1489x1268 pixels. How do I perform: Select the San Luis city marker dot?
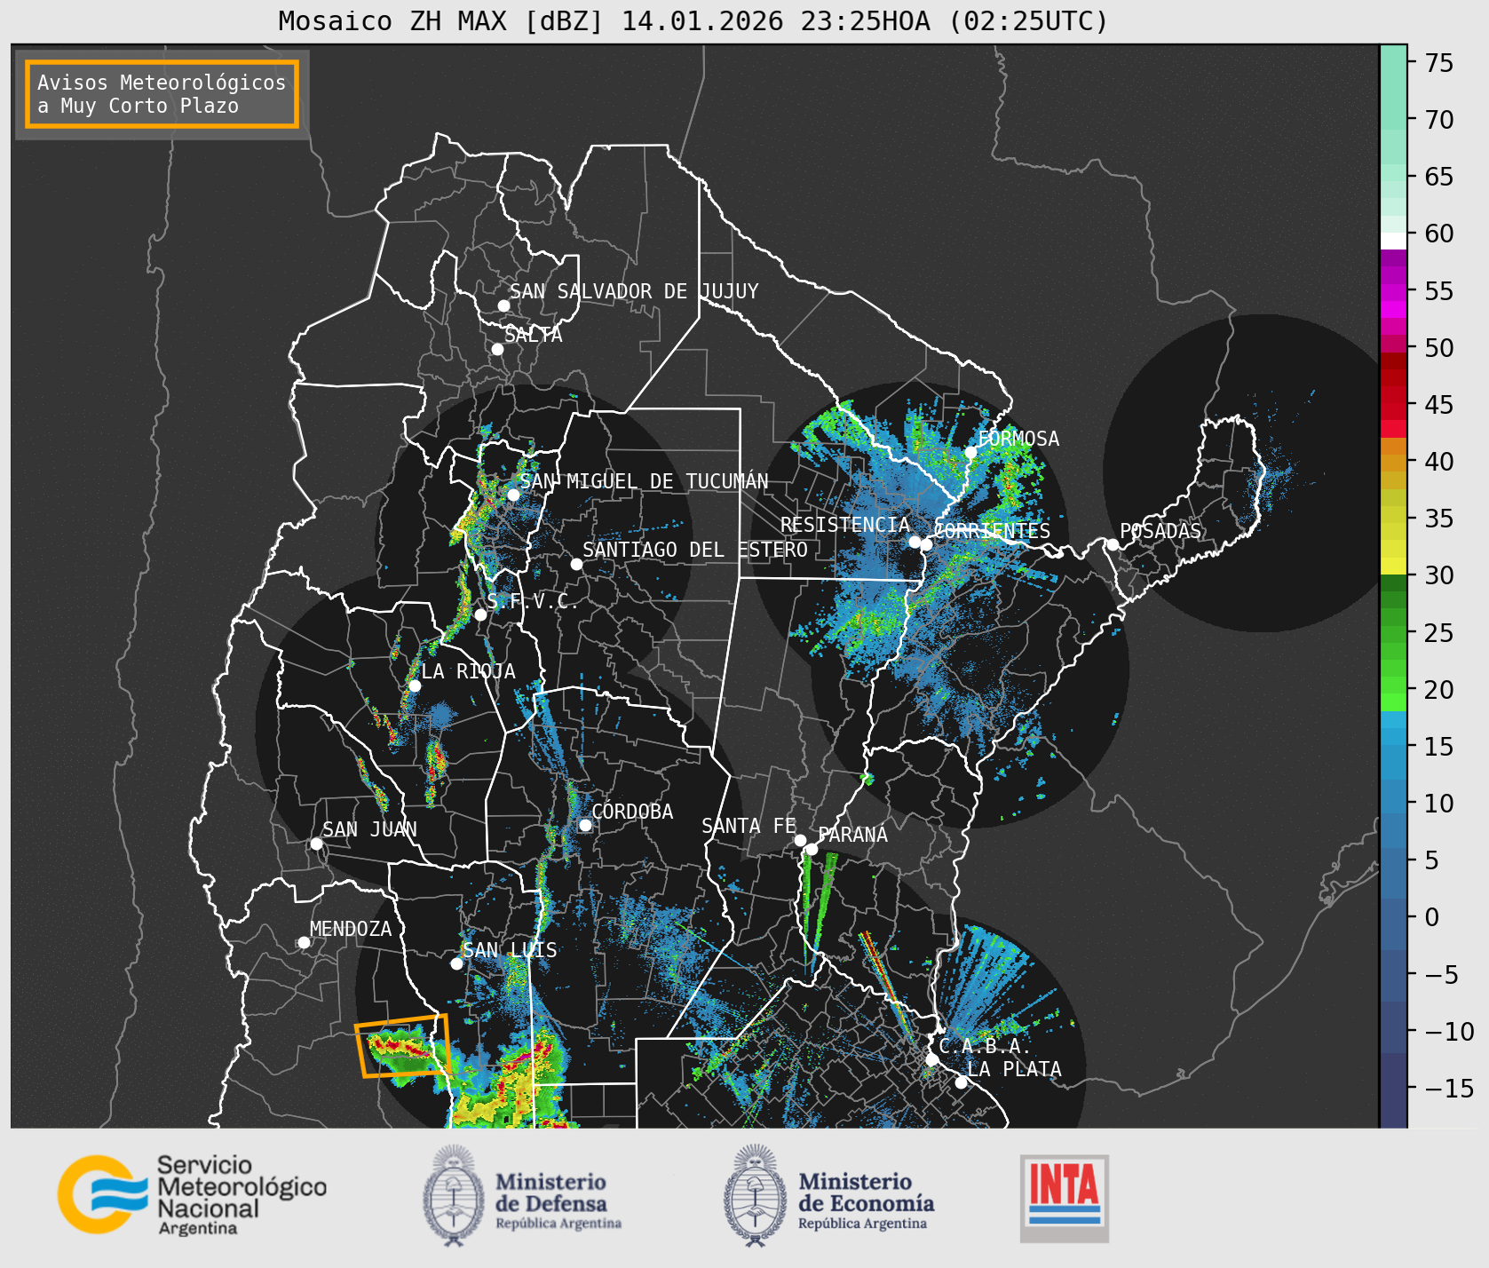(456, 963)
